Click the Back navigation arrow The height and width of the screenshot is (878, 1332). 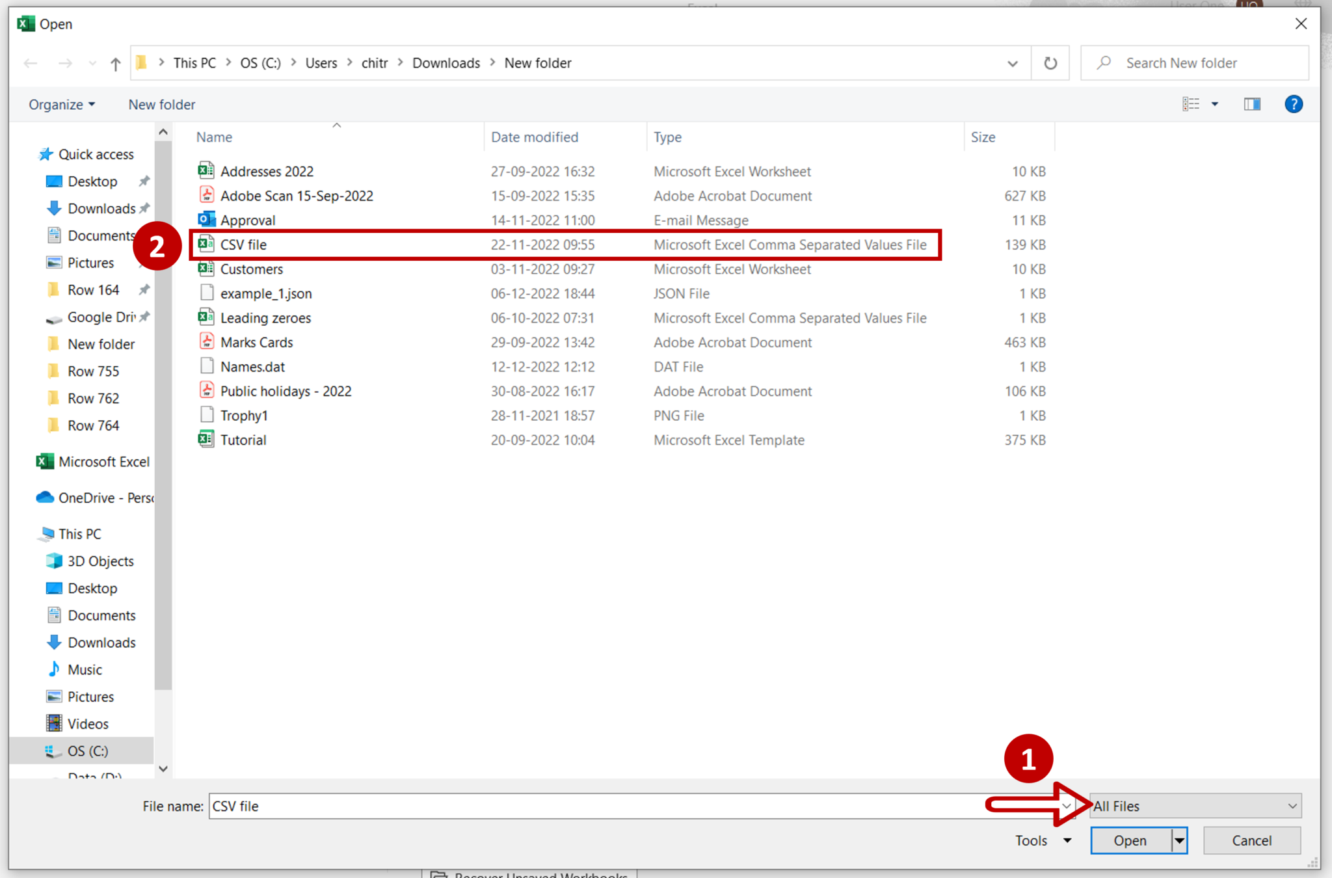(30, 62)
